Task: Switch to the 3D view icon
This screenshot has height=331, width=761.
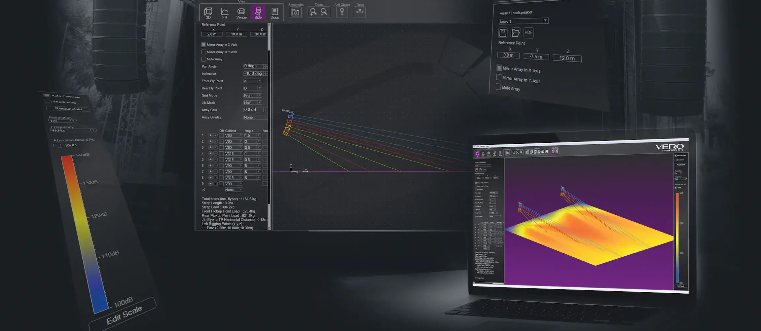Action: click(208, 13)
